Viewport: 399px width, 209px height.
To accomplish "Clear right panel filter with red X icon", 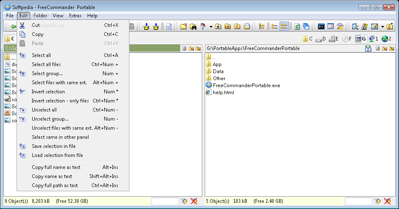I will coord(387,202).
